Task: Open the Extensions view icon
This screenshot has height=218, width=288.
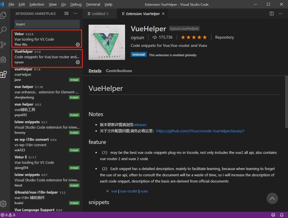Action: pyautogui.click(x=3, y=74)
